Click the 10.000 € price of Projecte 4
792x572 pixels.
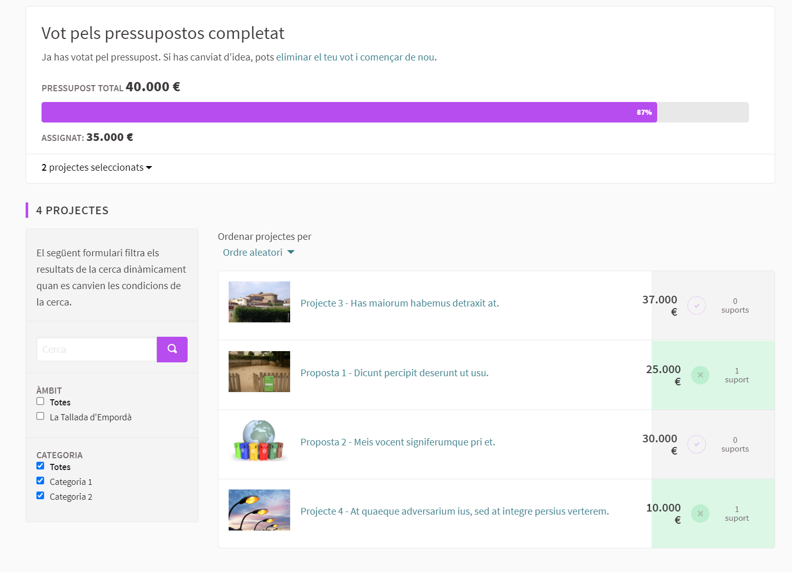coord(663,514)
